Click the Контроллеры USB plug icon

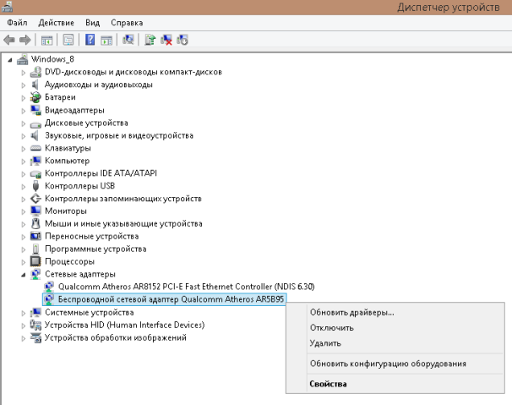pyautogui.click(x=35, y=186)
